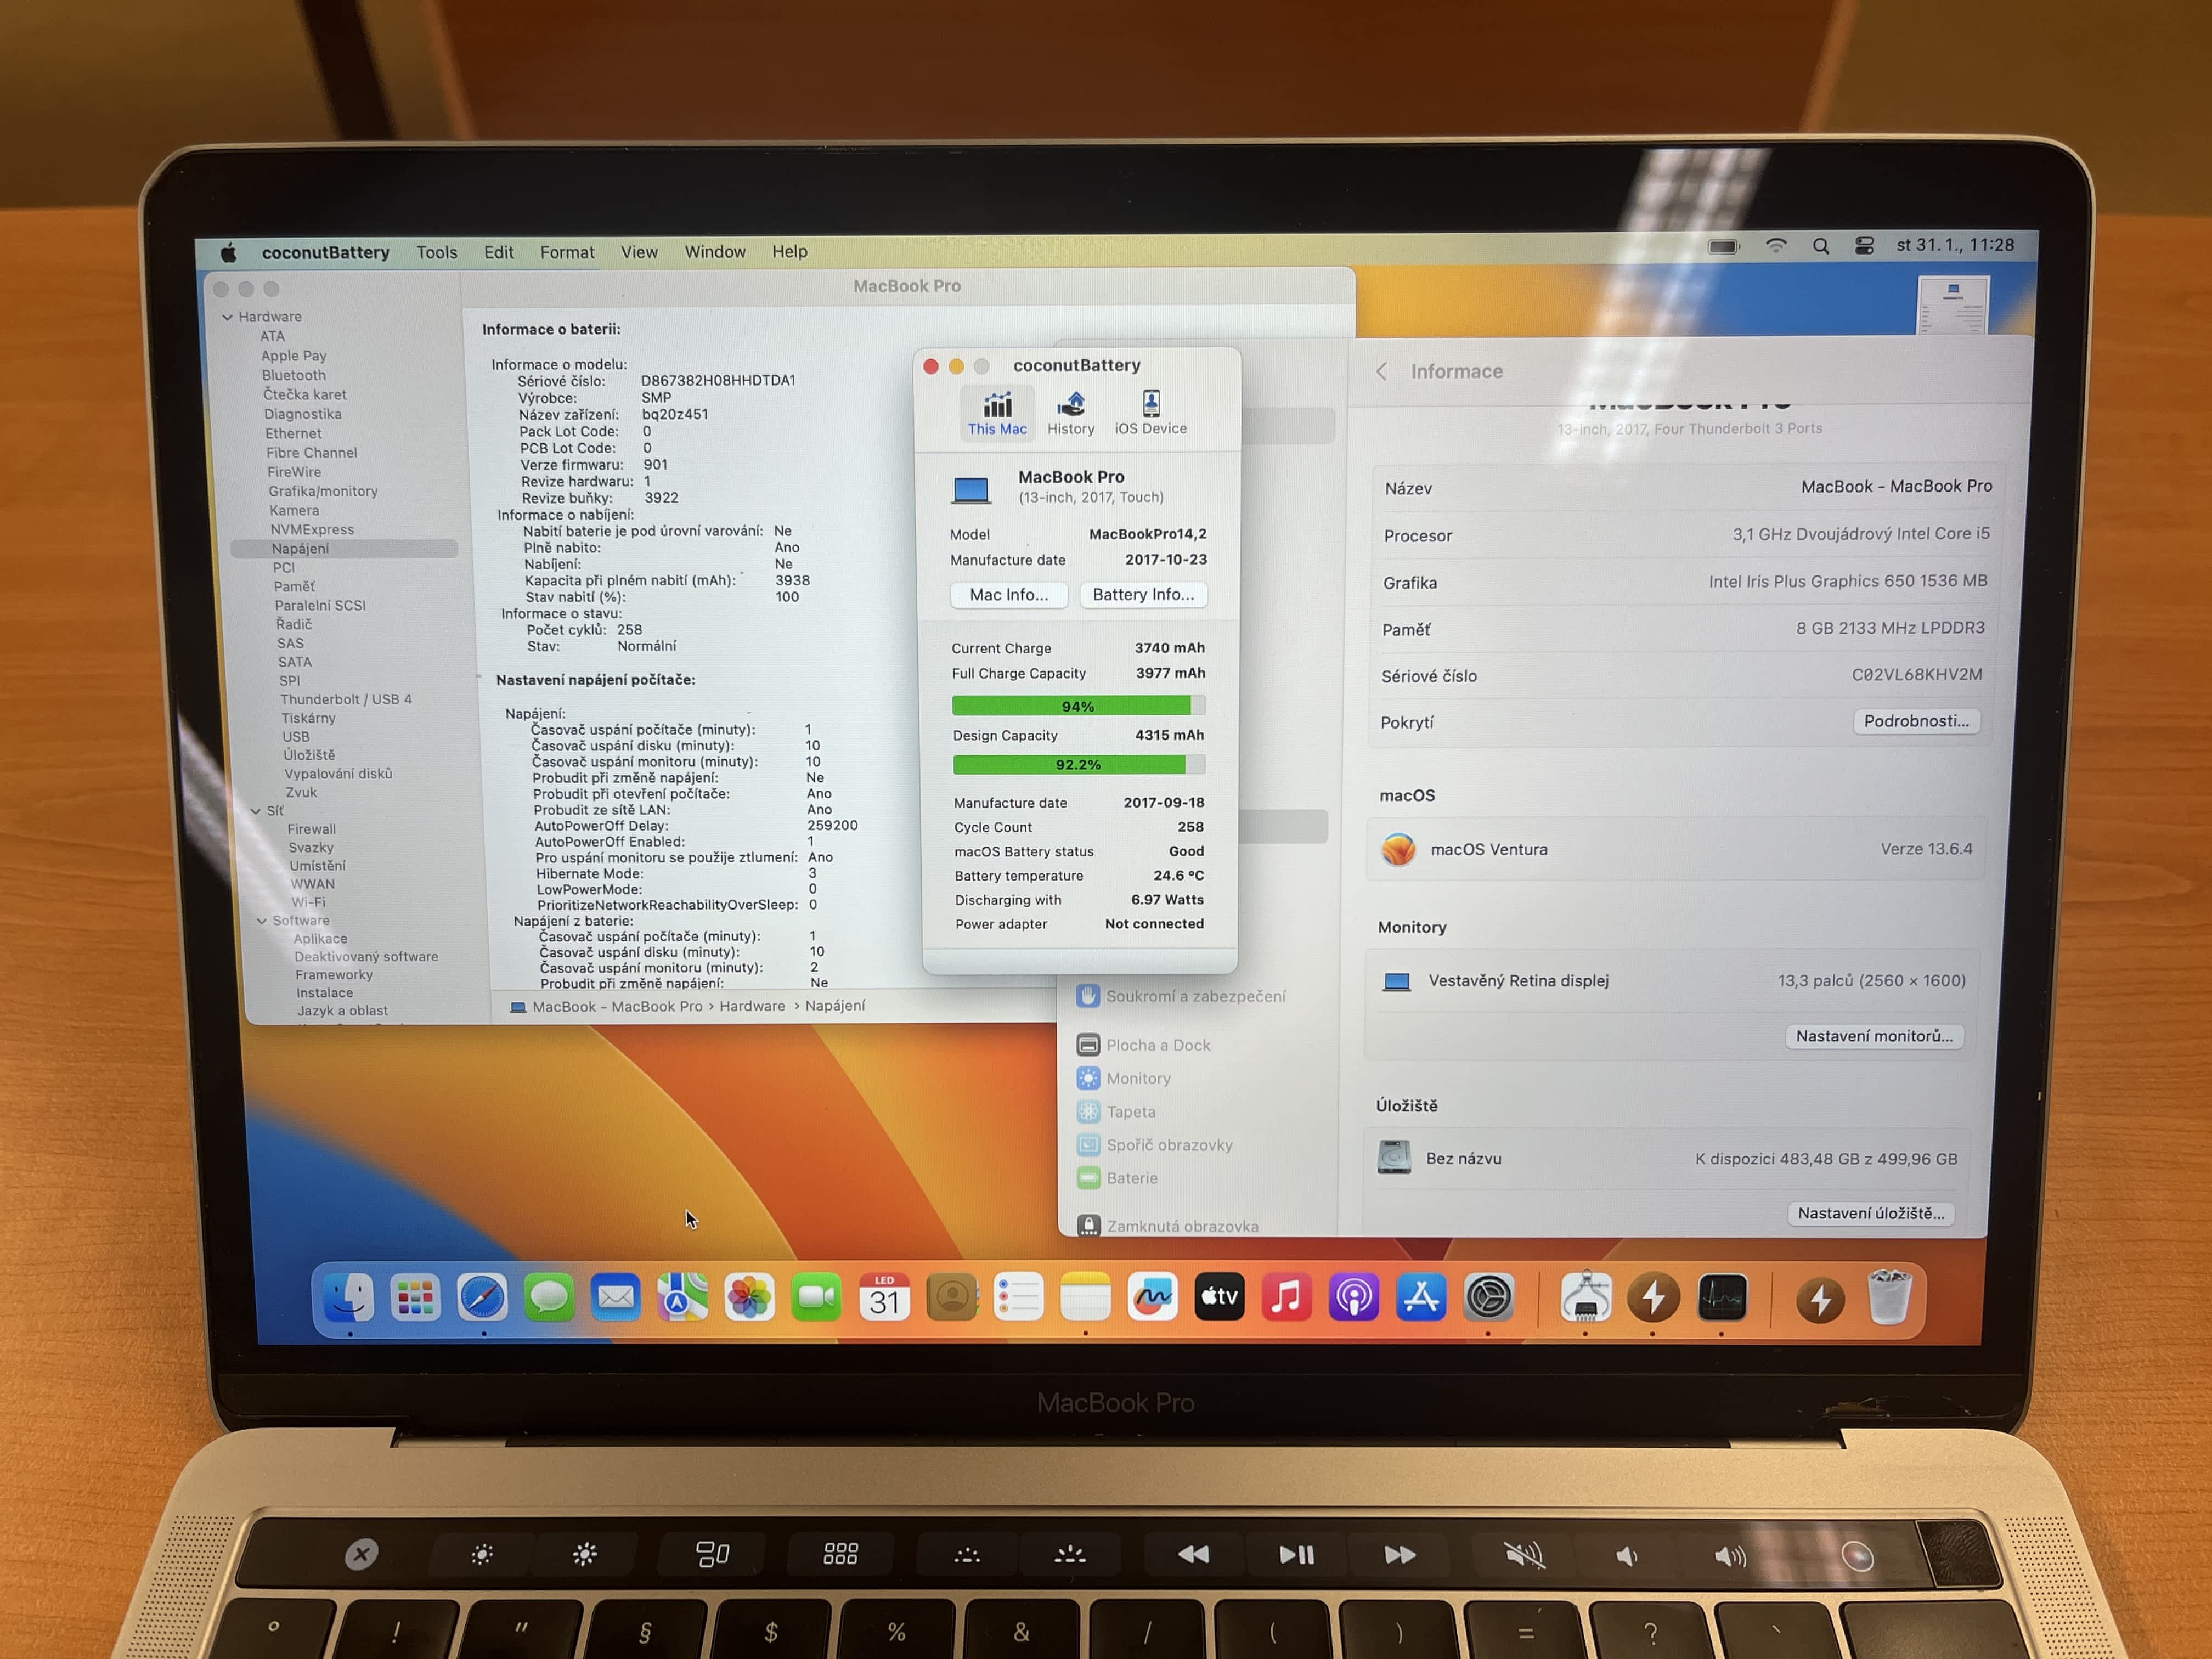Image resolution: width=2212 pixels, height=1659 pixels.
Task: Open Bateria settings in sidebar
Action: [x=1131, y=1178]
